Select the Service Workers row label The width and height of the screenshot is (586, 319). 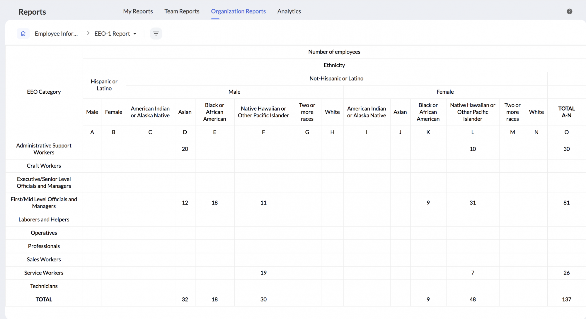click(44, 273)
